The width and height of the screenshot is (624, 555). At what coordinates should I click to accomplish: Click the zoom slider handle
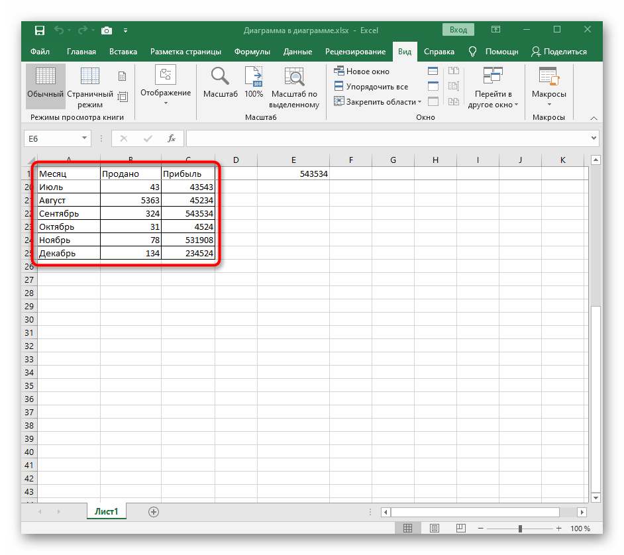[x=520, y=529]
